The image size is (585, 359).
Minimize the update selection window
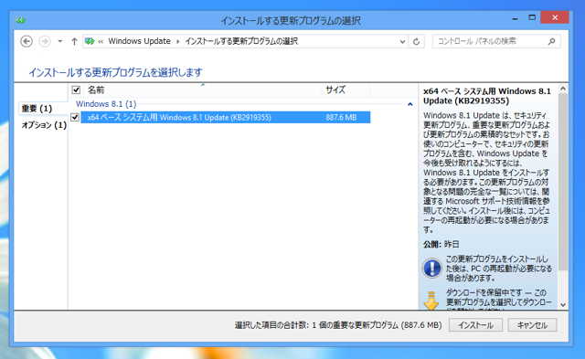(x=515, y=18)
